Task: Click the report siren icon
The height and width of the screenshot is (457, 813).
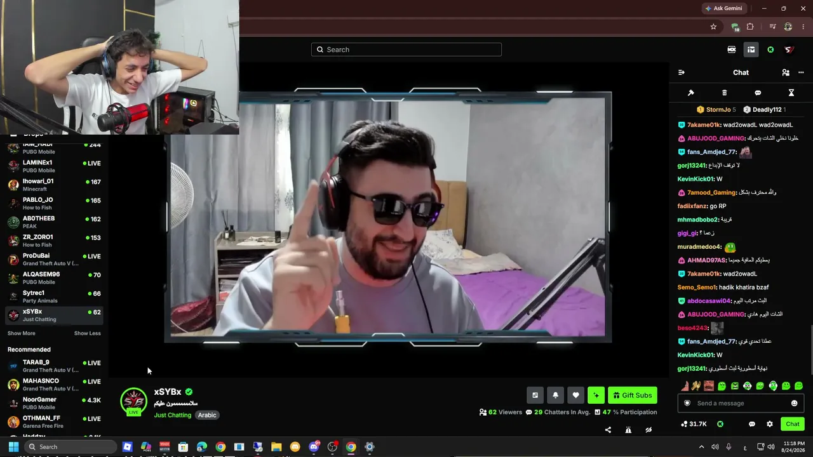Action: 628,430
